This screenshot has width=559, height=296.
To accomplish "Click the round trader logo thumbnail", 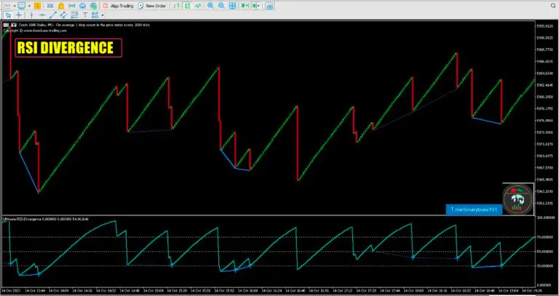I will (518, 199).
